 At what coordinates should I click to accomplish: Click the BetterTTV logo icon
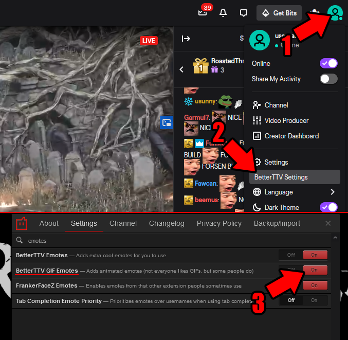tap(22, 223)
